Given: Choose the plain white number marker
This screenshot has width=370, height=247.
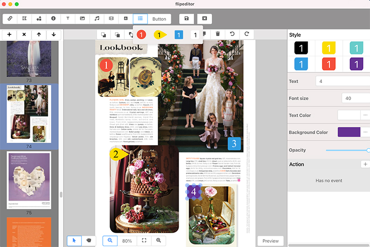Looking at the screenshot, I should [x=195, y=35].
